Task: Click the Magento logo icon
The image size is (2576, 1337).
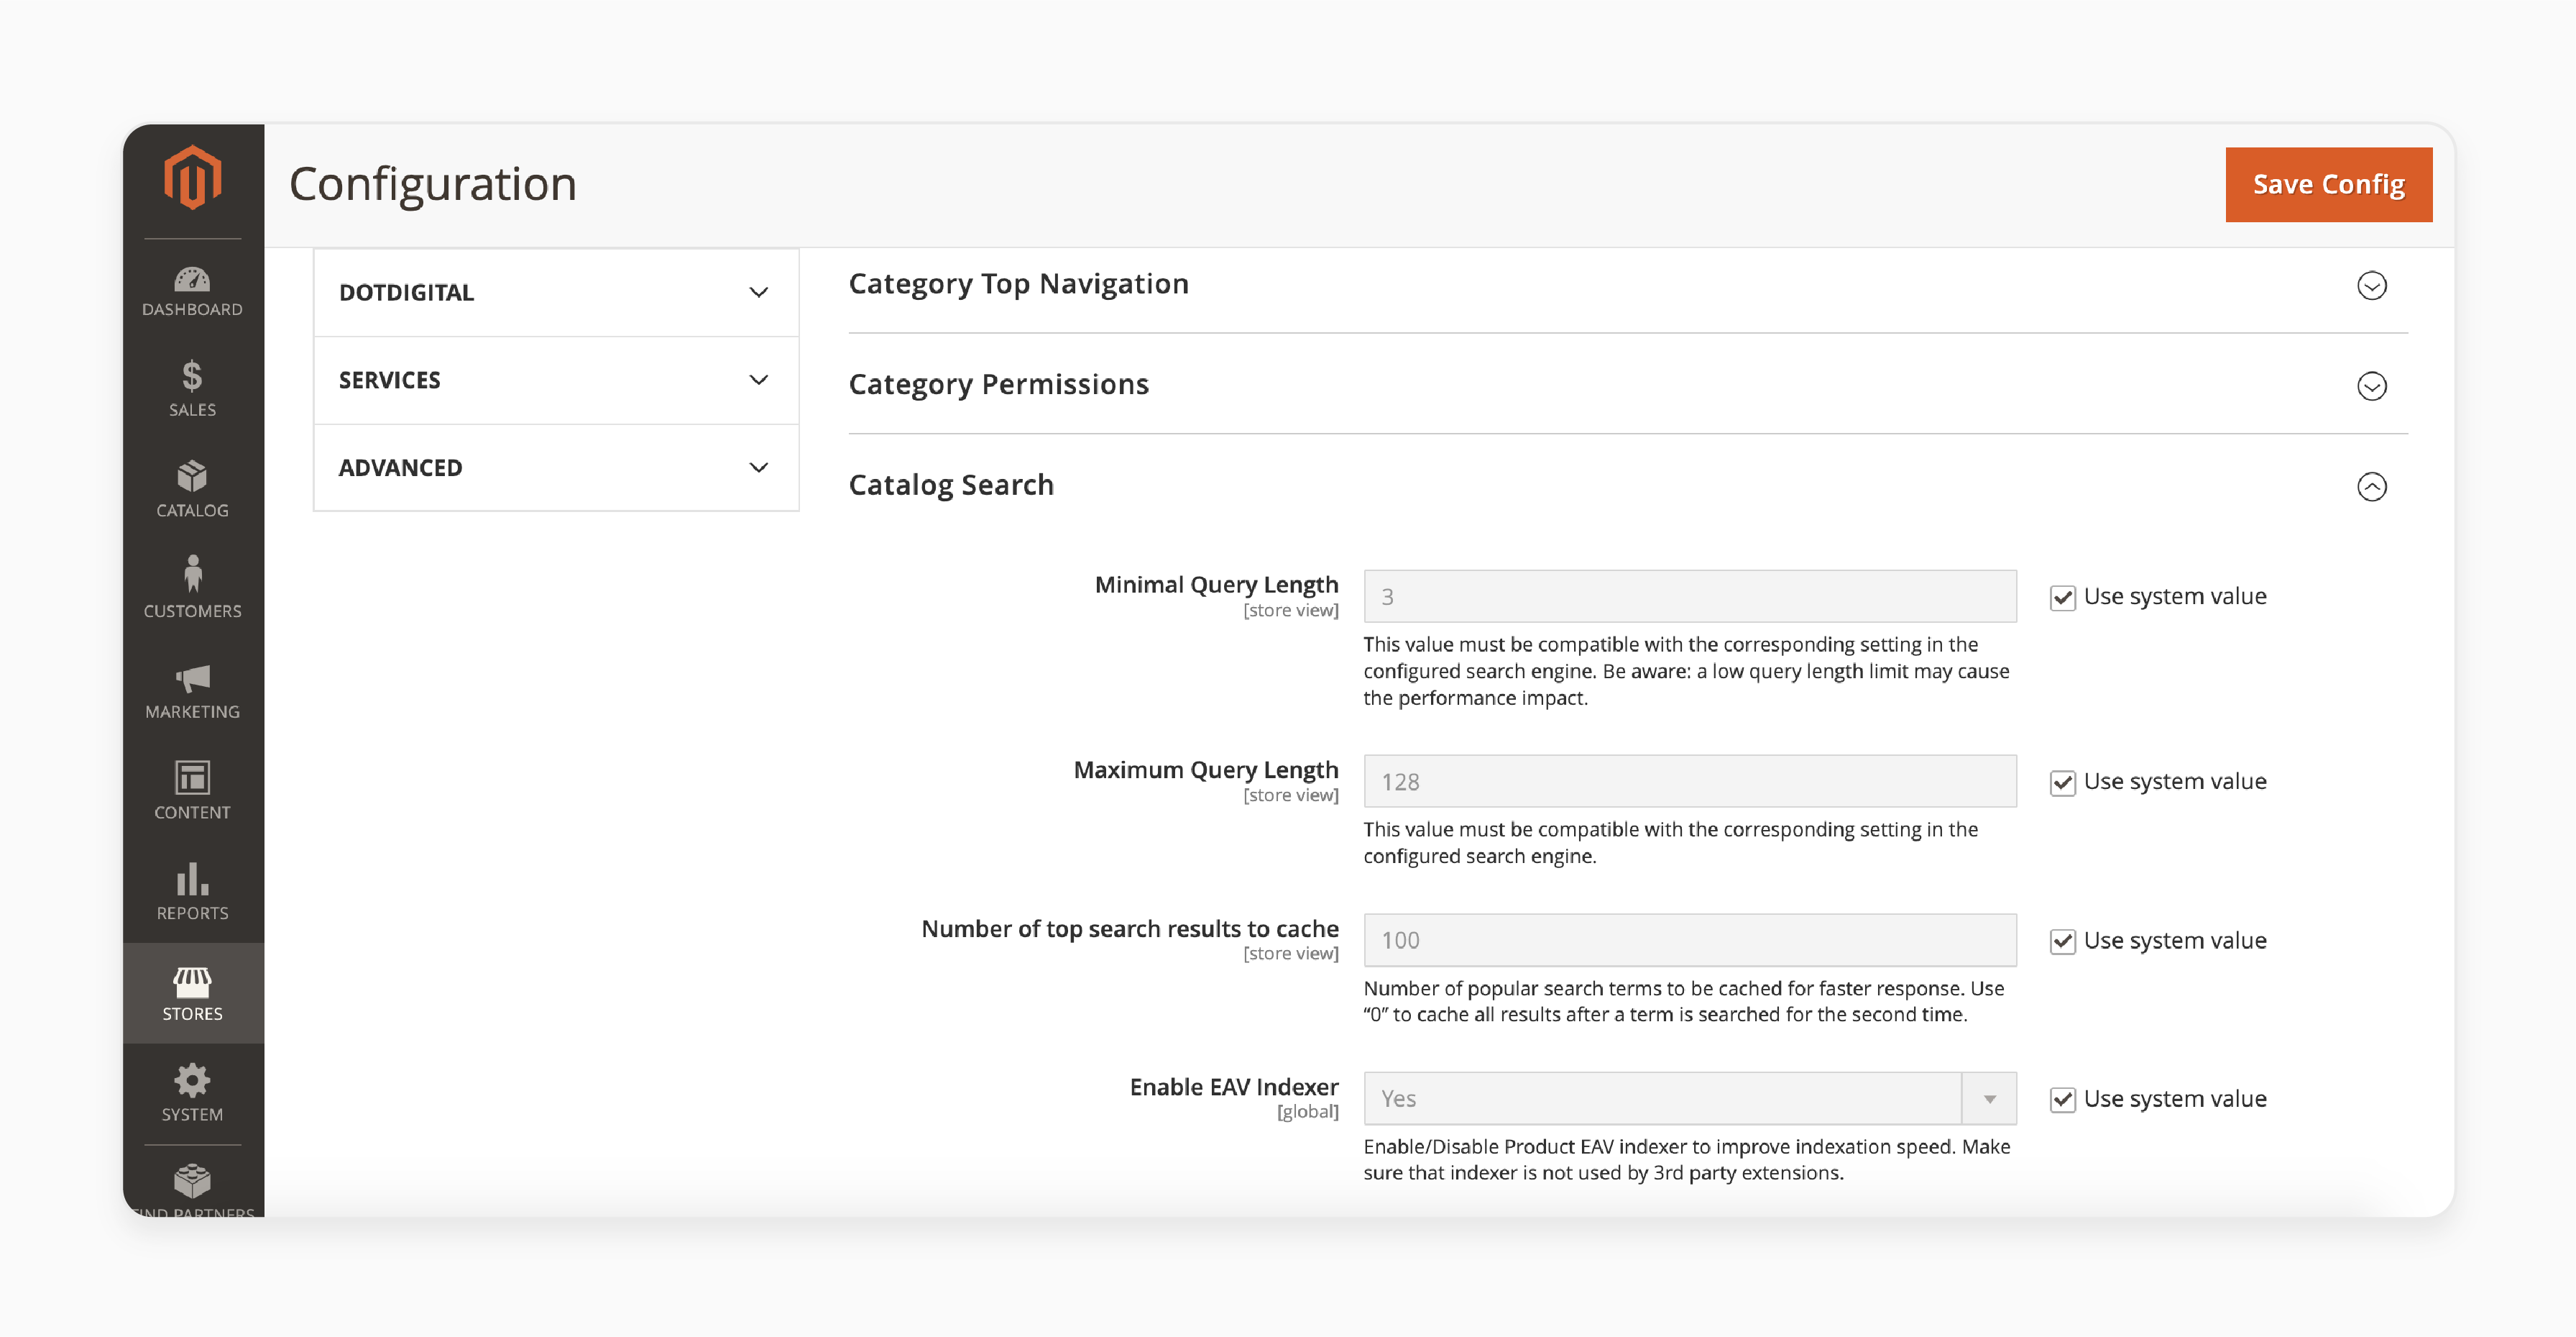Action: point(192,178)
